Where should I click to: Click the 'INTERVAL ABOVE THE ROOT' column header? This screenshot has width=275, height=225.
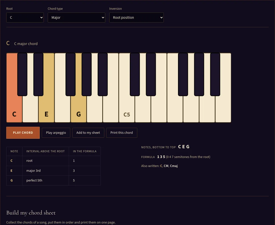45,151
